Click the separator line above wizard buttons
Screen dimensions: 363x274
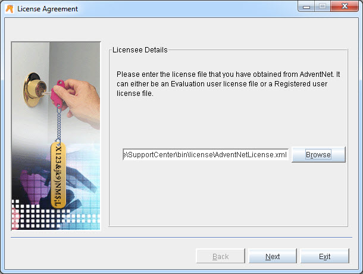pos(181,238)
